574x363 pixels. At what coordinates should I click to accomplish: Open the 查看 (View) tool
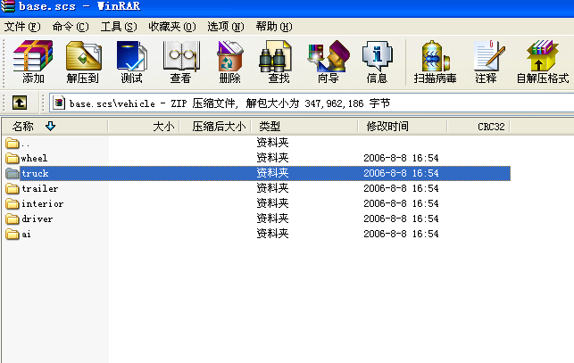181,56
